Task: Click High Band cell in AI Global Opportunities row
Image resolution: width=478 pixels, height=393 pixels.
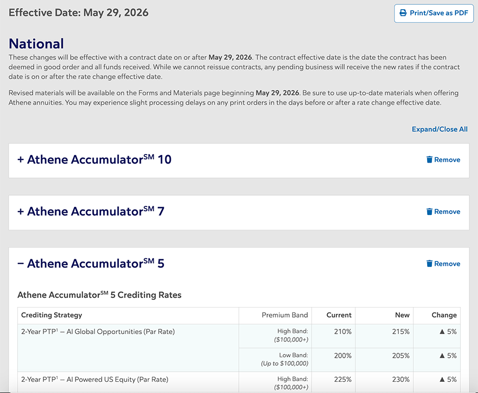Action: pos(275,336)
